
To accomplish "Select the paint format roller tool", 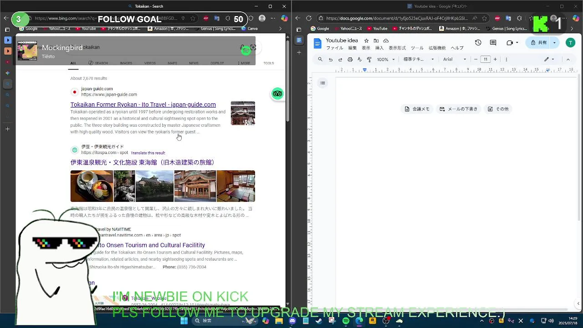I will click(369, 59).
